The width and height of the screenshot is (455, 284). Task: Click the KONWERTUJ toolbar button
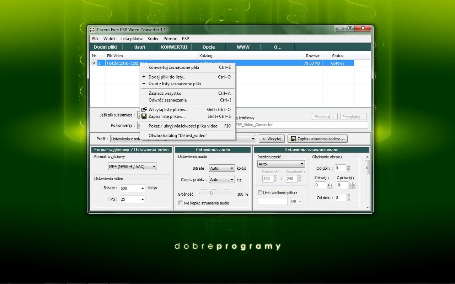coord(174,47)
